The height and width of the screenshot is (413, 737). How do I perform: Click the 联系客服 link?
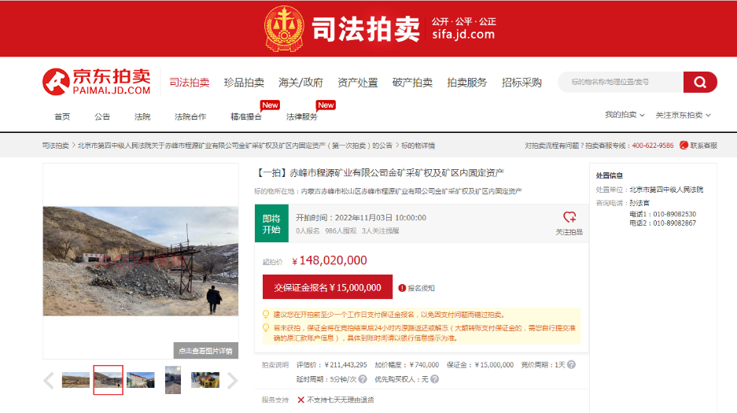pos(704,146)
